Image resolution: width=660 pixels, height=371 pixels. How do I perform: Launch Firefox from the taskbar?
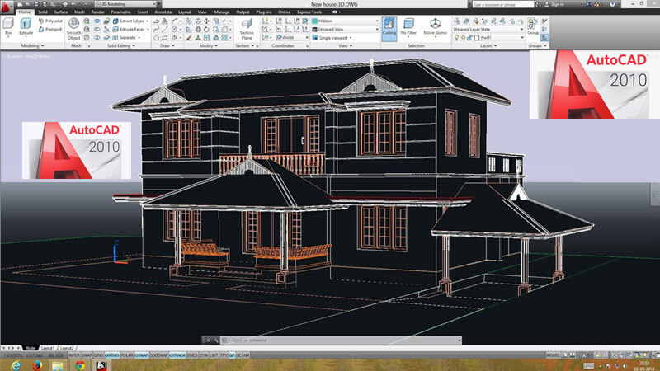point(37,365)
